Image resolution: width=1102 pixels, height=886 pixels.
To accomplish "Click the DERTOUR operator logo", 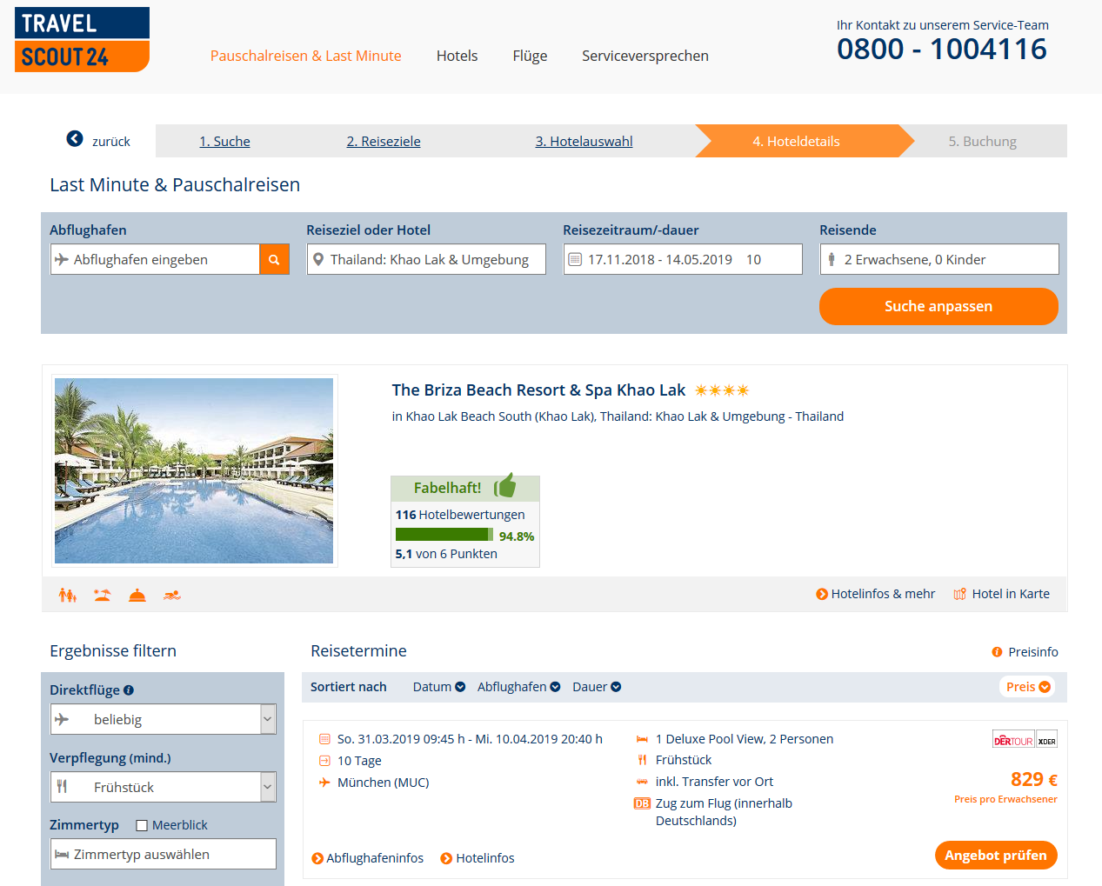I will pos(1013,740).
